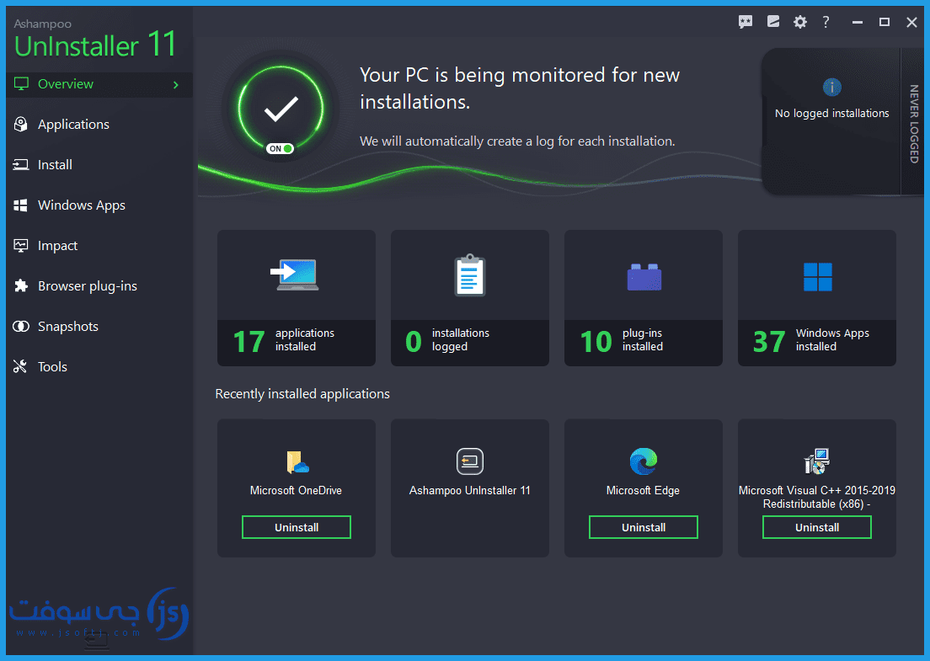
Task: Click the No logged installations text
Action: 832,113
